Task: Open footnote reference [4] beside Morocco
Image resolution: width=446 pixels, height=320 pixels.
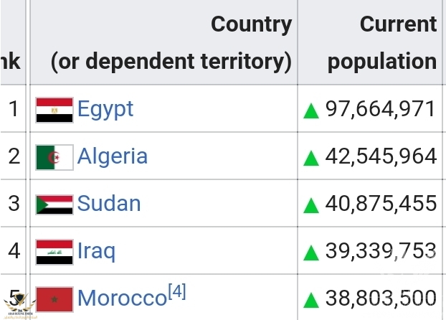Action: pos(176,291)
